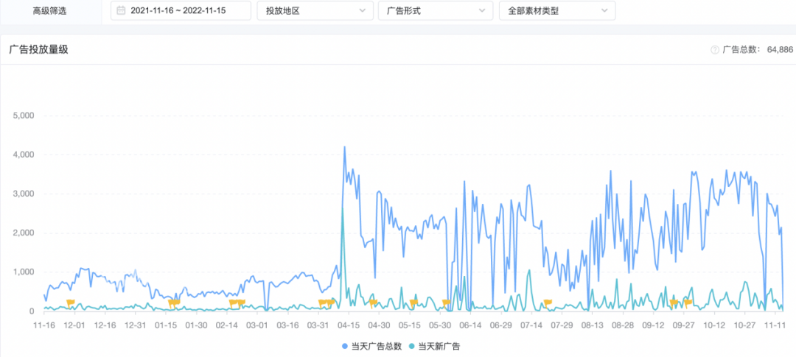Toggle the 当天新广告 legend series
Image resolution: width=796 pixels, height=357 pixels.
(435, 347)
